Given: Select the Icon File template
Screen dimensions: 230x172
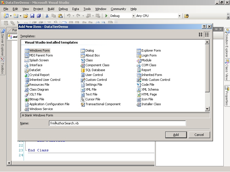Looking at the screenshot, I should 145,99.
